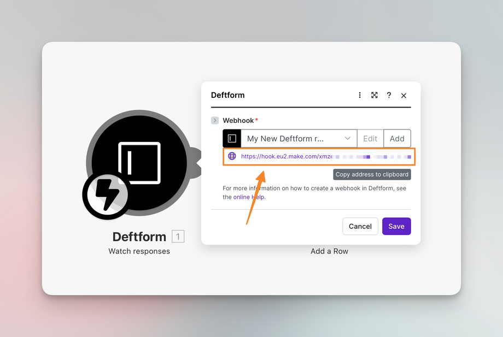This screenshot has width=503, height=337.
Task: Cancel the Deftform webhook dialog
Action: click(360, 226)
